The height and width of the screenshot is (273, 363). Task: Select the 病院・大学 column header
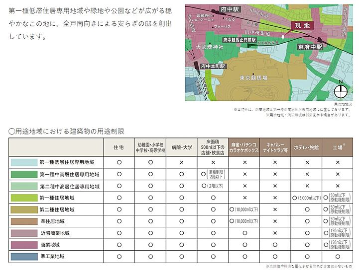click(x=182, y=147)
